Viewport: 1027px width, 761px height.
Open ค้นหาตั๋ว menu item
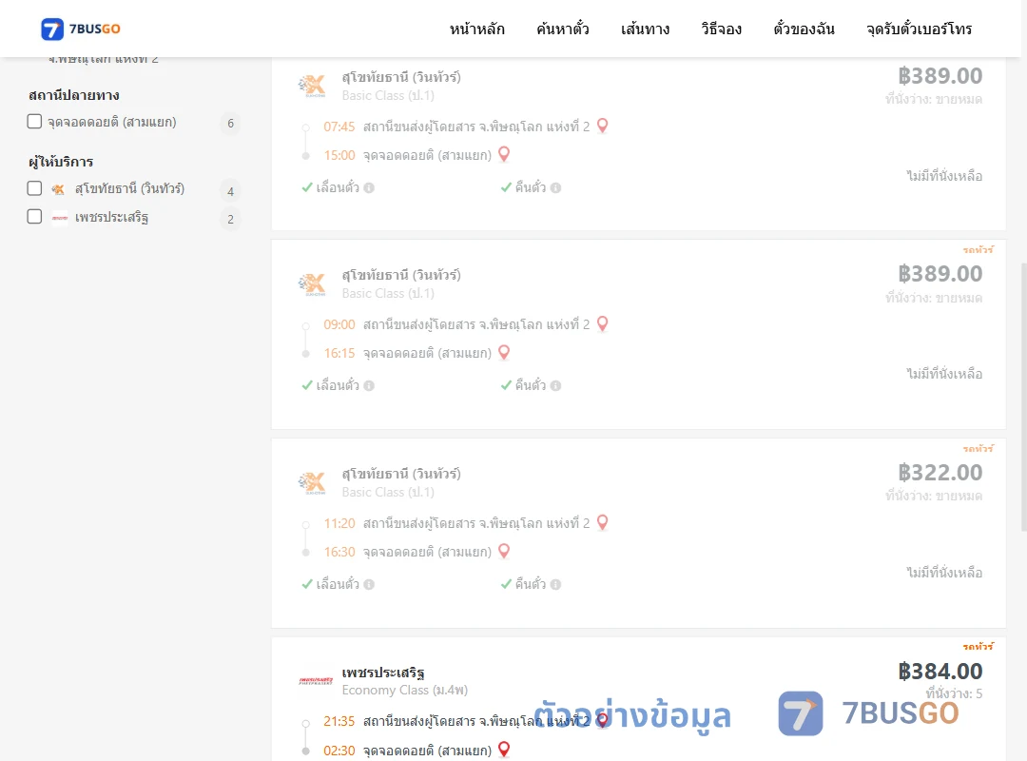[x=563, y=29]
